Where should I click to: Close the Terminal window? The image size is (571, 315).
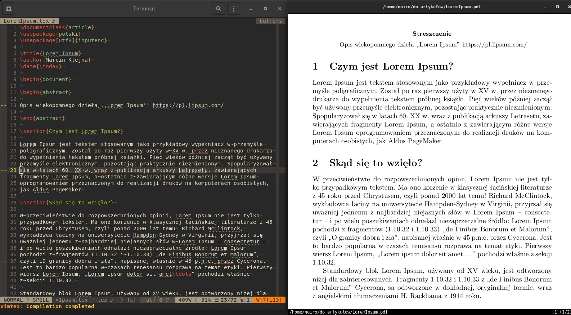pos(280,9)
